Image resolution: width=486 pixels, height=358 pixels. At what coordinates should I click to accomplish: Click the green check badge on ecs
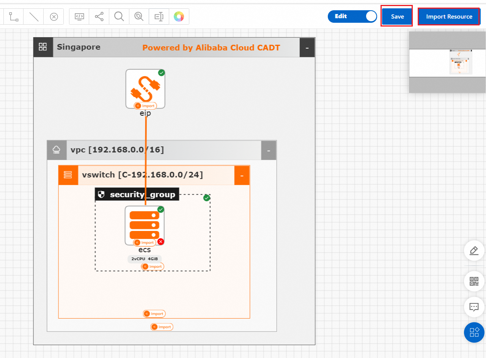[x=160, y=209]
